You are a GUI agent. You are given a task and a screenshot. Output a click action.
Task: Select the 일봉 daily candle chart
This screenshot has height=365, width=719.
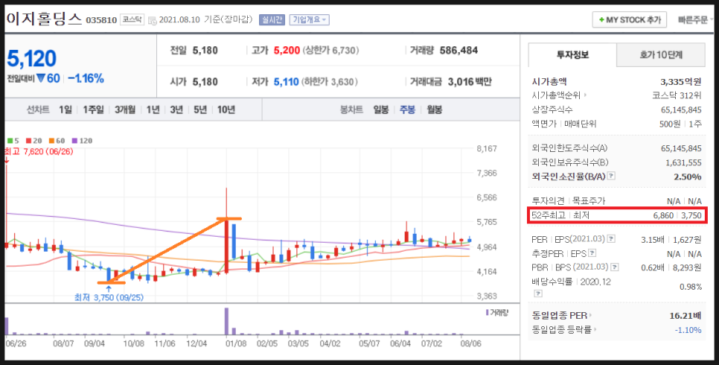coord(380,110)
